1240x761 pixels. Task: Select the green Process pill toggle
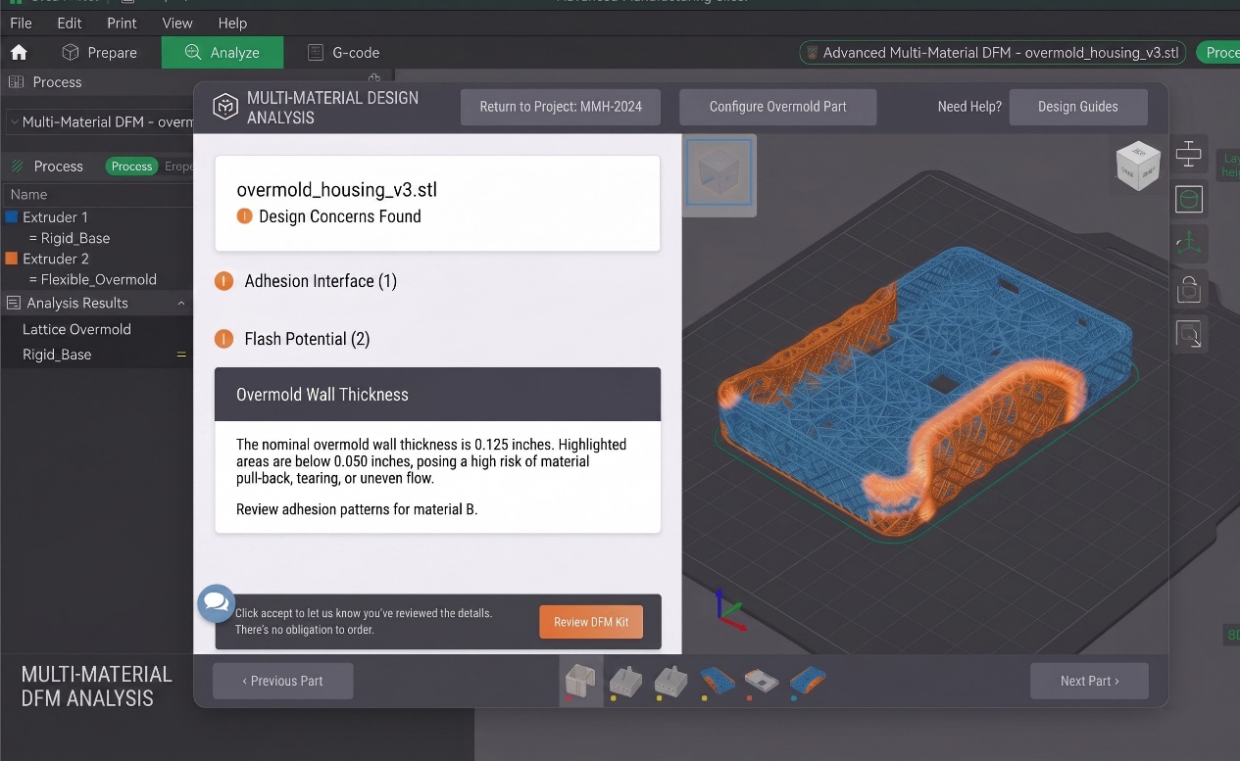click(131, 166)
